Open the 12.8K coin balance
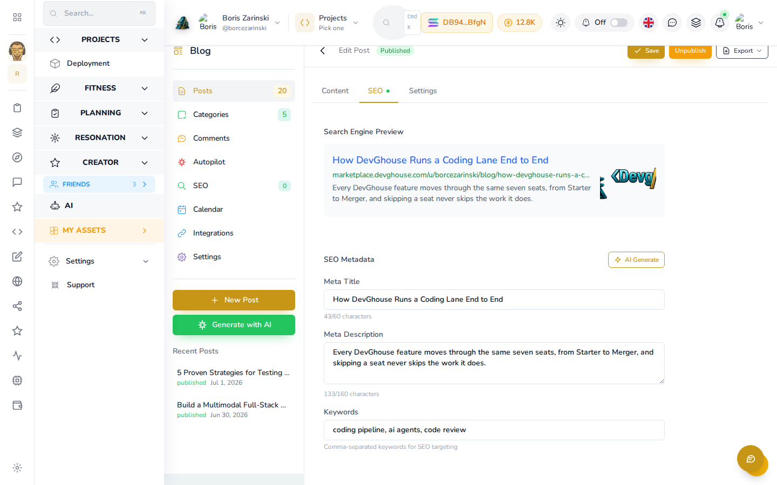The height and width of the screenshot is (485, 777). pos(520,23)
